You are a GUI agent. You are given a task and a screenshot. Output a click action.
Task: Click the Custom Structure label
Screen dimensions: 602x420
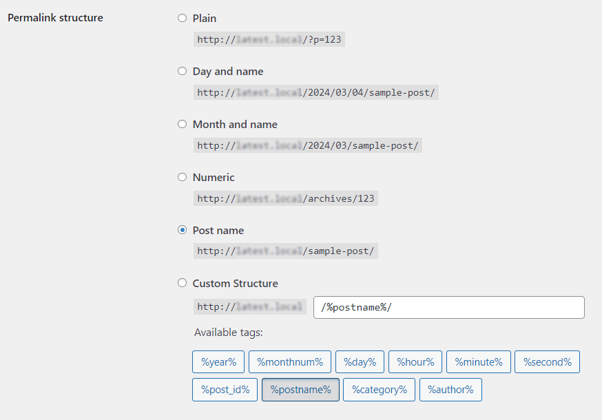(x=235, y=283)
